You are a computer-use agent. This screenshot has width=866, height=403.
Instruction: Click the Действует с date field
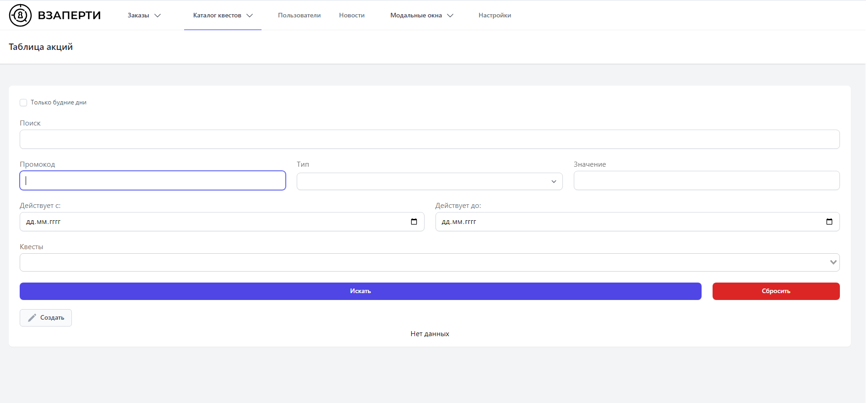(x=222, y=222)
